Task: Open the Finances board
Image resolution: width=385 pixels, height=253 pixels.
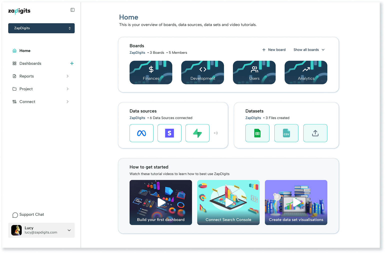Action: 151,72
